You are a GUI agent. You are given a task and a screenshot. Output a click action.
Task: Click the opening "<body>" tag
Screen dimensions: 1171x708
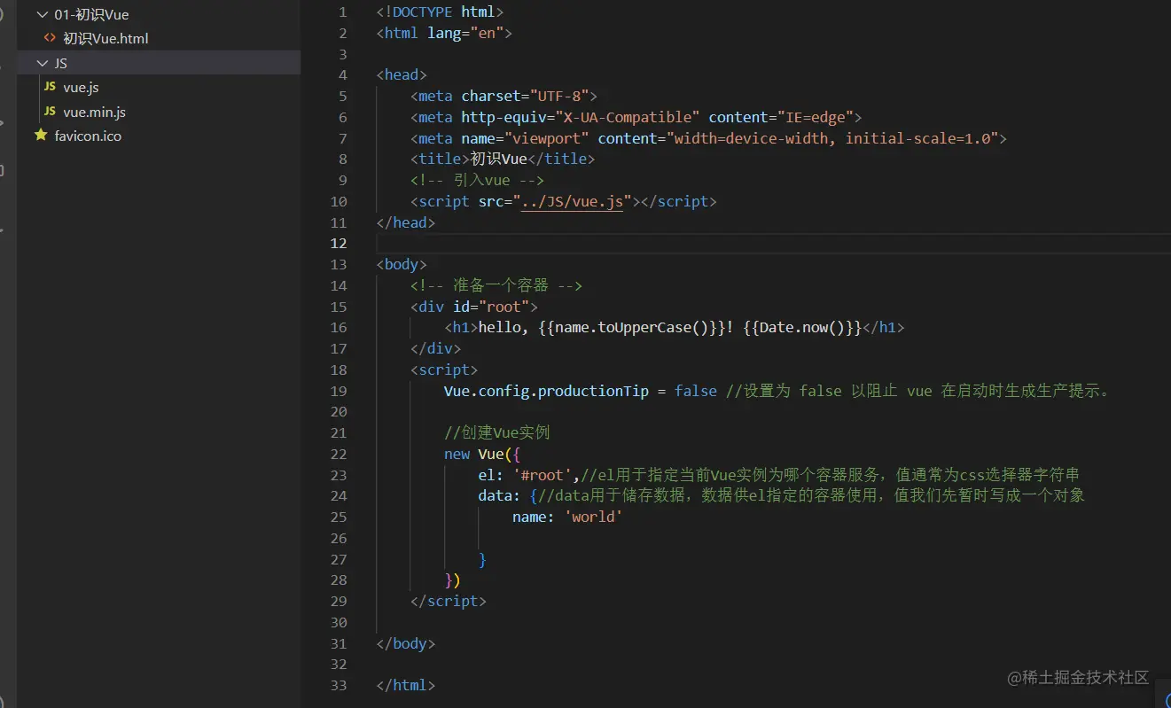pyautogui.click(x=402, y=265)
